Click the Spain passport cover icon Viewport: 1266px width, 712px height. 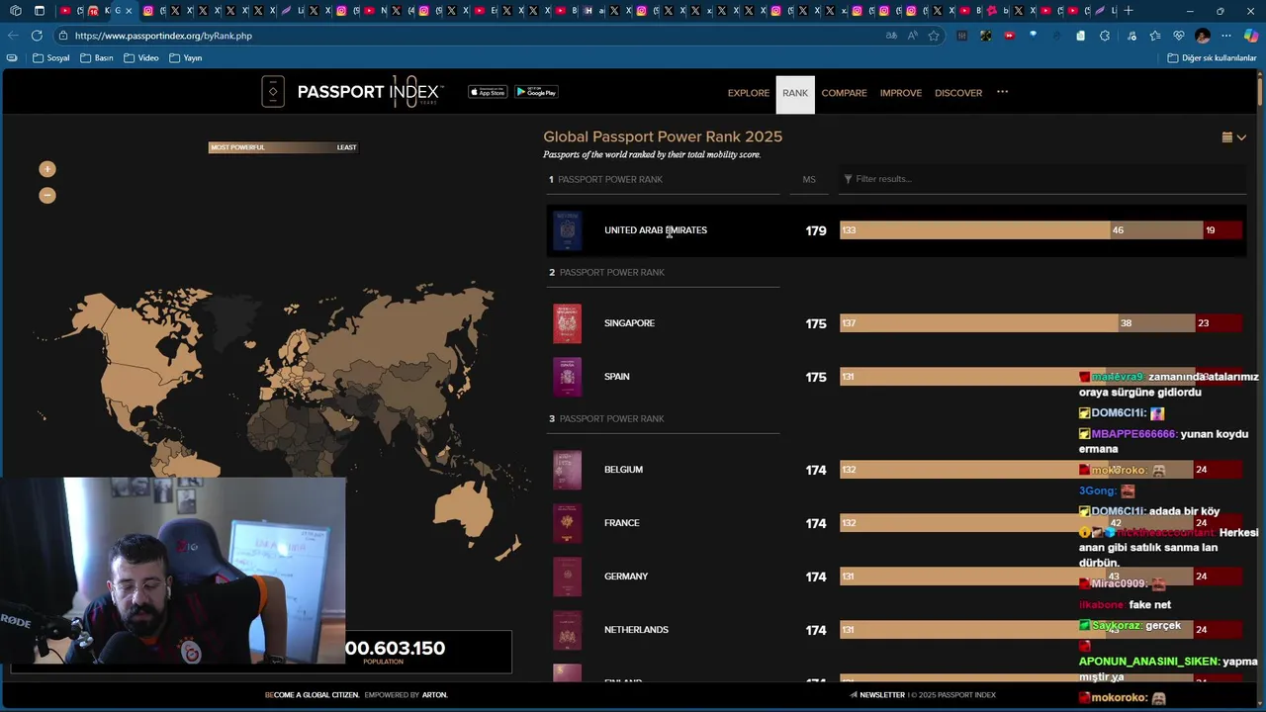pyautogui.click(x=567, y=377)
